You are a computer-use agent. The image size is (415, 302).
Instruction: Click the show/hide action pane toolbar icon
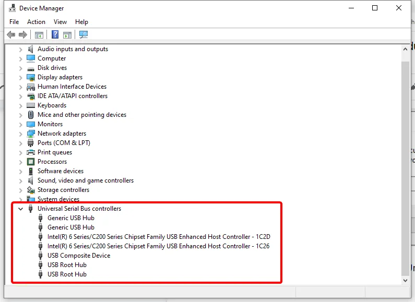coord(67,34)
